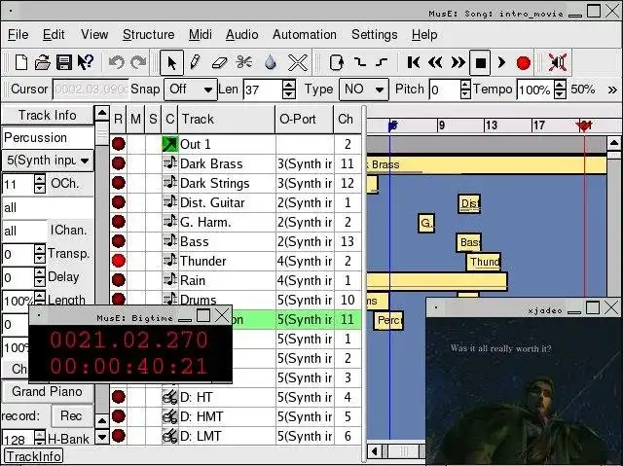This screenshot has width=623, height=466.
Task: Click the 50% tempo button
Action: coord(582,90)
